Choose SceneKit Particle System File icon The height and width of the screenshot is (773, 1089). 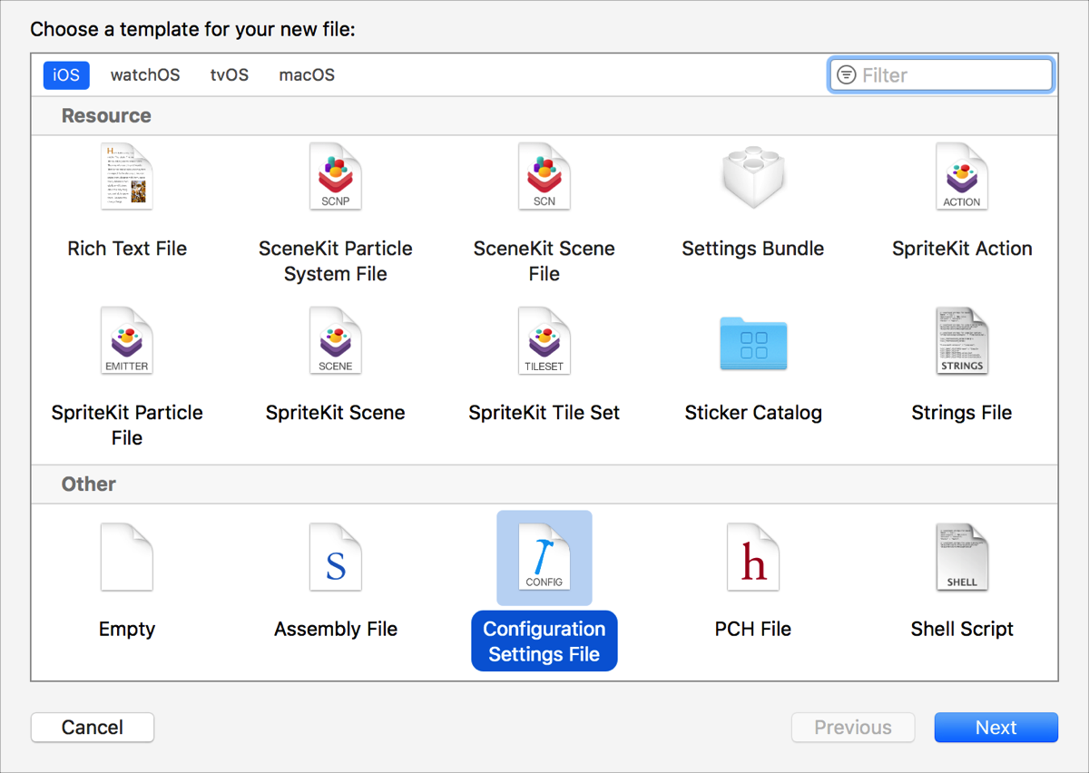[x=336, y=177]
